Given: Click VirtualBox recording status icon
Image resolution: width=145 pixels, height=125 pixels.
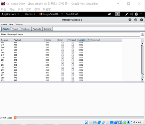Looking at the screenshot, I should tap(116, 122).
